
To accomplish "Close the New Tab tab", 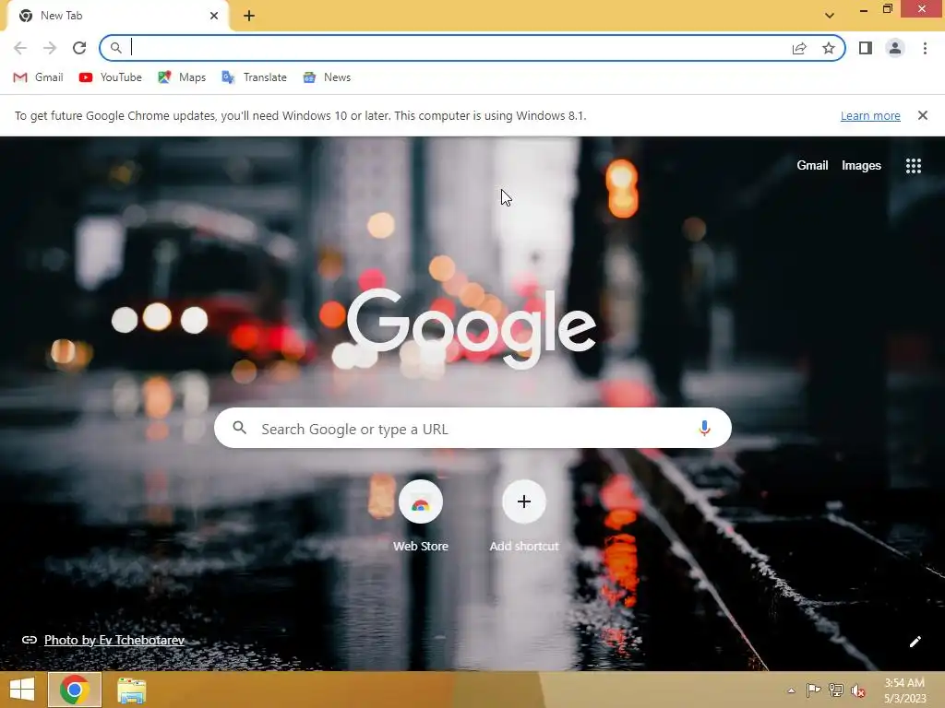I will [214, 16].
